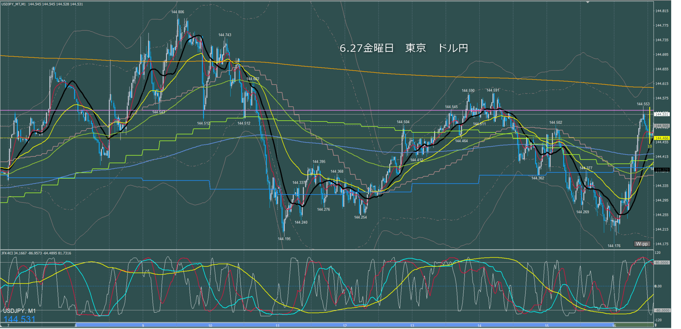Click the gray 144.500 price level tag
Screen dimensions: 681x329
tap(662, 126)
